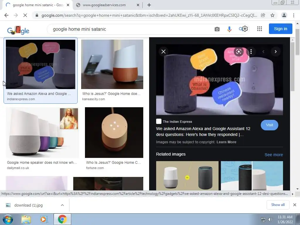Viewport: 300px width, 225px height.
Task: Go back using browser back arrow
Action: point(6,15)
